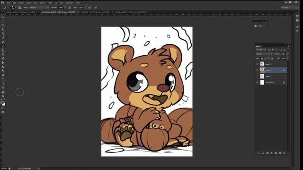The width and height of the screenshot is (303, 170).
Task: Hide the Background layer
Action: [x=257, y=83]
